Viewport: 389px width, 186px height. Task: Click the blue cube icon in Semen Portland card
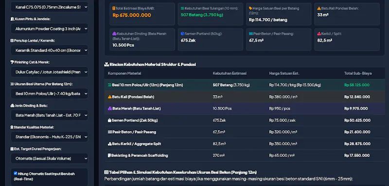182,34
